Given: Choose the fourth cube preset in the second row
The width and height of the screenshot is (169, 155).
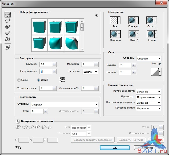Looking at the screenshot, I should point(39,43).
